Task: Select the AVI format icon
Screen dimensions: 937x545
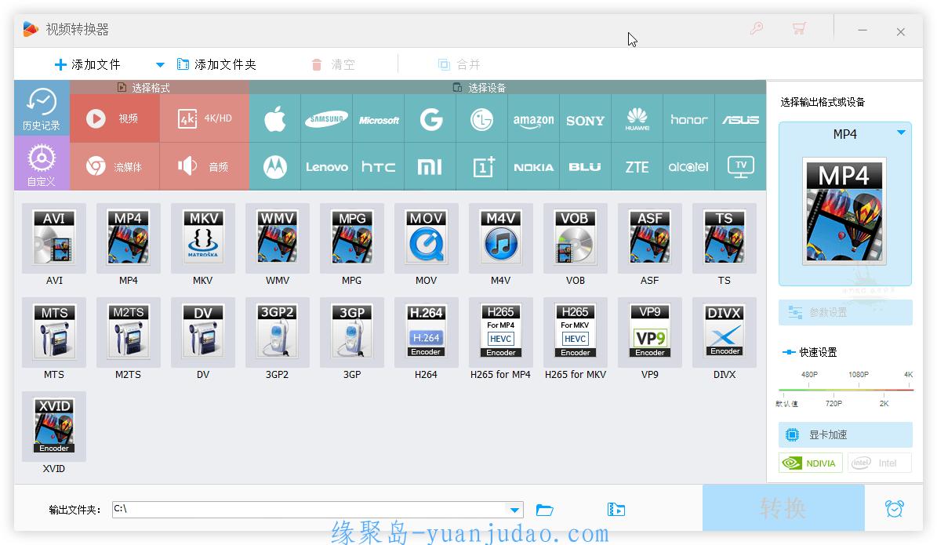Action: tap(54, 238)
